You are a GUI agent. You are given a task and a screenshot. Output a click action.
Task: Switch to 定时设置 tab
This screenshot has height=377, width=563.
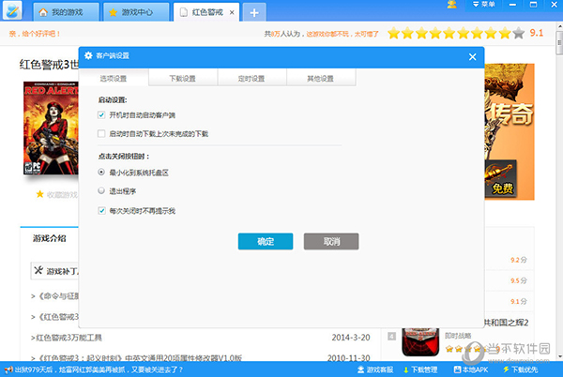tap(251, 78)
